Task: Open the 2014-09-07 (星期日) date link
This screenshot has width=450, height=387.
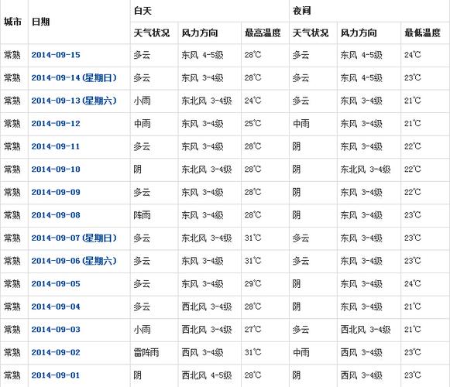Action: [74, 238]
